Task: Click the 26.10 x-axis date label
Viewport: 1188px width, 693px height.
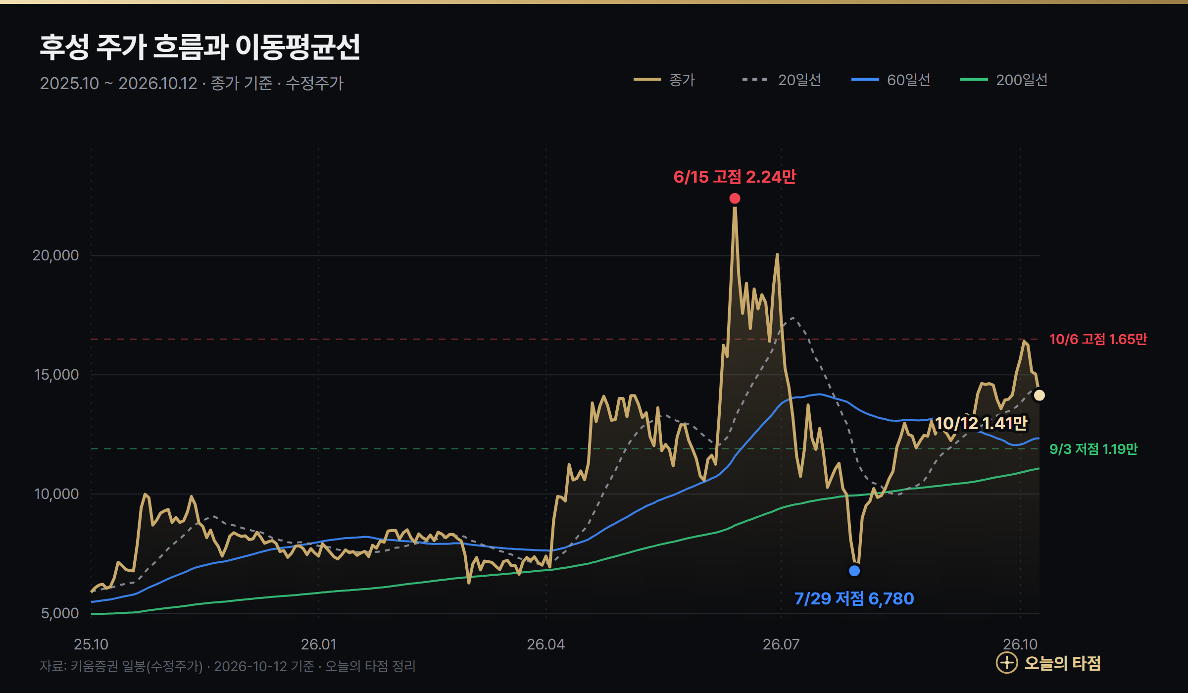Action: coord(1020,644)
